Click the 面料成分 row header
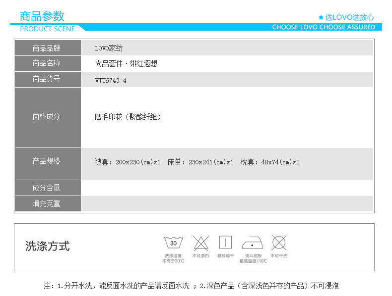392x296 pixels. click(47, 117)
